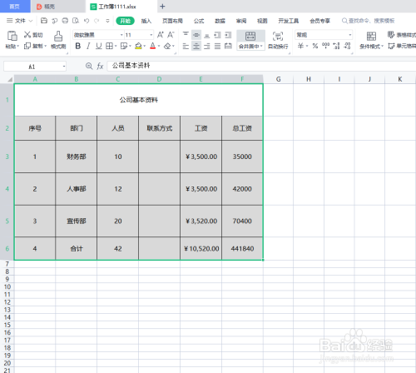Open the 插入 ribbon tab

146,21
